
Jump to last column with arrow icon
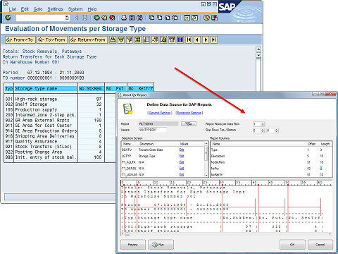pyautogui.click(x=214, y=40)
